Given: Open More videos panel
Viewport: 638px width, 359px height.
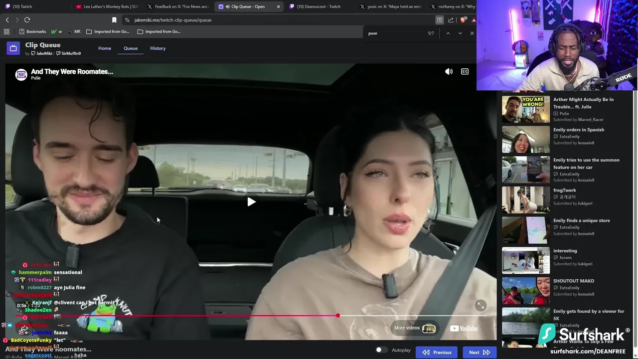Looking at the screenshot, I should click(x=415, y=328).
